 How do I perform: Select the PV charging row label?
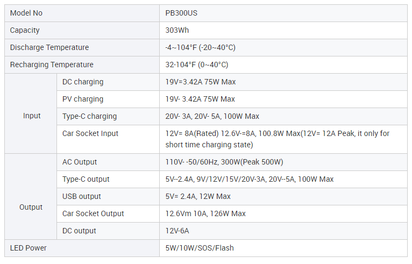tap(83, 99)
